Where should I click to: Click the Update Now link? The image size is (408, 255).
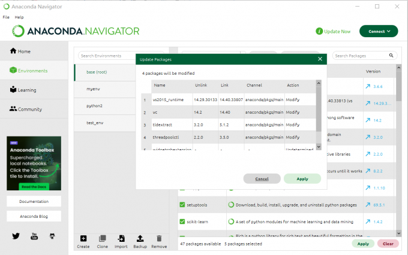[x=337, y=31]
